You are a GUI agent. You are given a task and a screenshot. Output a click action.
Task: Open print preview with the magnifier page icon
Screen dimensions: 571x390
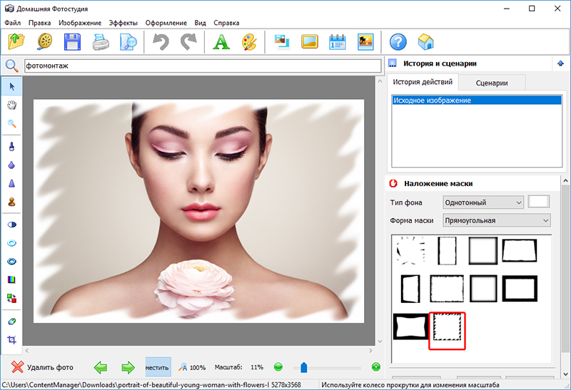(128, 42)
